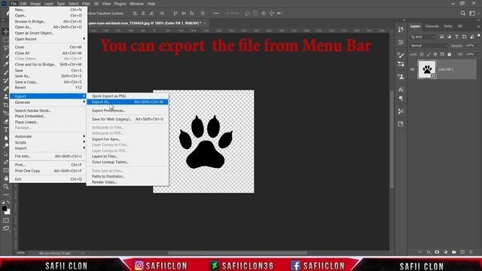The width and height of the screenshot is (482, 271).
Task: Create a new group folder icon
Action: coord(454,252)
